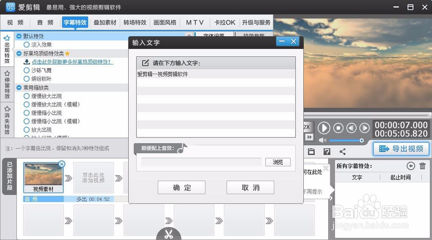Close the 输入文字 dialog
The width and height of the screenshot is (432, 240).
[294, 41]
